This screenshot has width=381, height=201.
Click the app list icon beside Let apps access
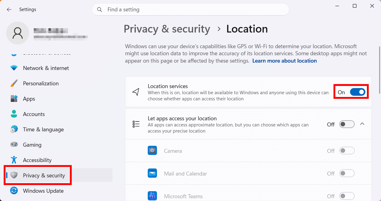point(136,124)
